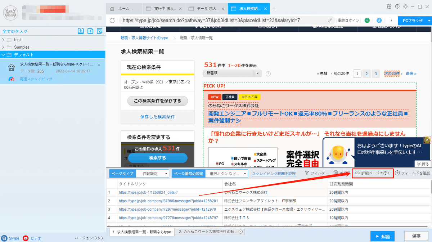Expand the test folder
Image resolution: width=432 pixels, height=242 pixels.
[4, 40]
